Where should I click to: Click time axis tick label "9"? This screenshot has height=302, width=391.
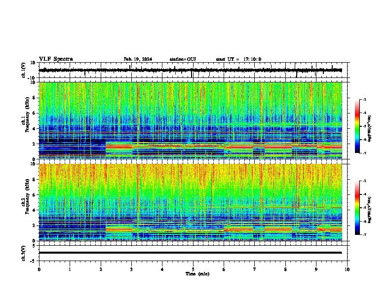click(316, 269)
